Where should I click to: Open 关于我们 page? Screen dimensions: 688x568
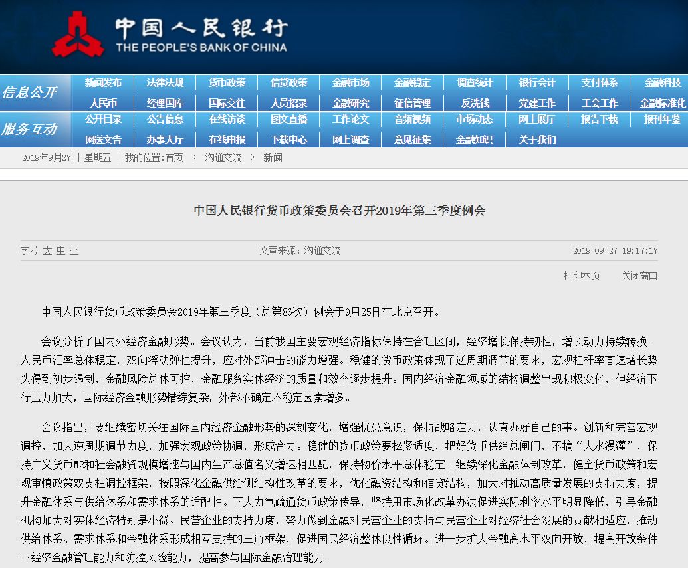(536, 140)
